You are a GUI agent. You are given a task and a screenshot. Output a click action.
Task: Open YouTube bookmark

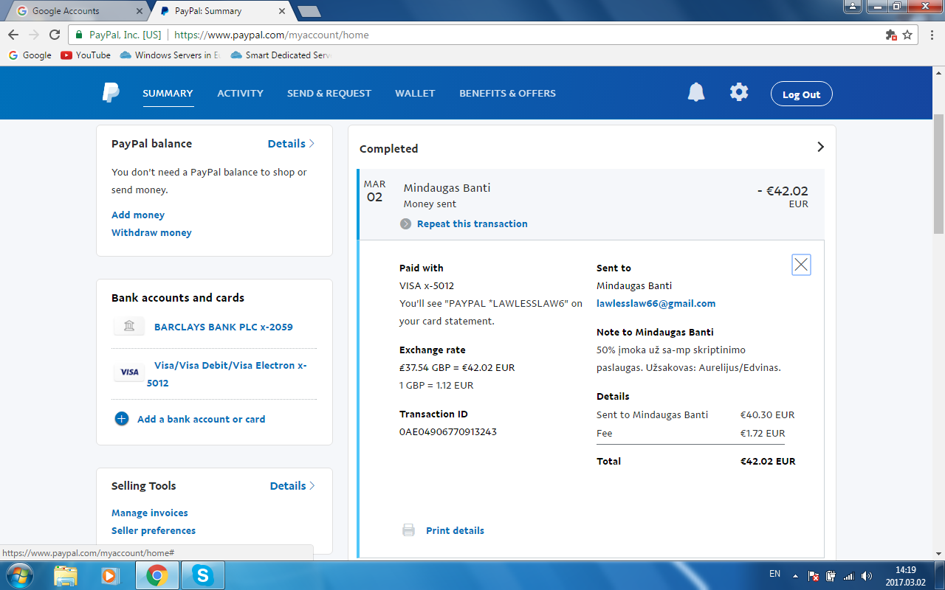86,55
